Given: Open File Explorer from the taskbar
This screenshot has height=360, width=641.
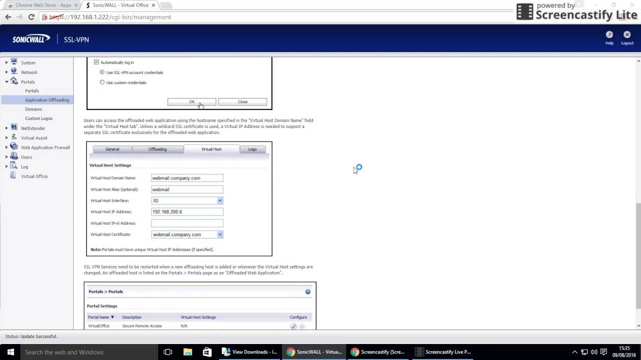Looking at the screenshot, I should pos(188,352).
